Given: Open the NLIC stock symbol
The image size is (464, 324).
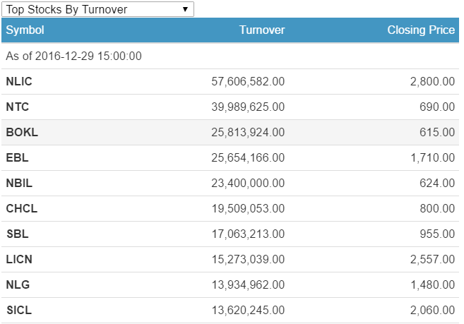Looking at the screenshot, I should click(19, 81).
